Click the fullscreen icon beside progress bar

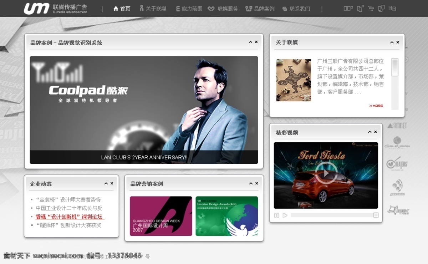coord(376,215)
